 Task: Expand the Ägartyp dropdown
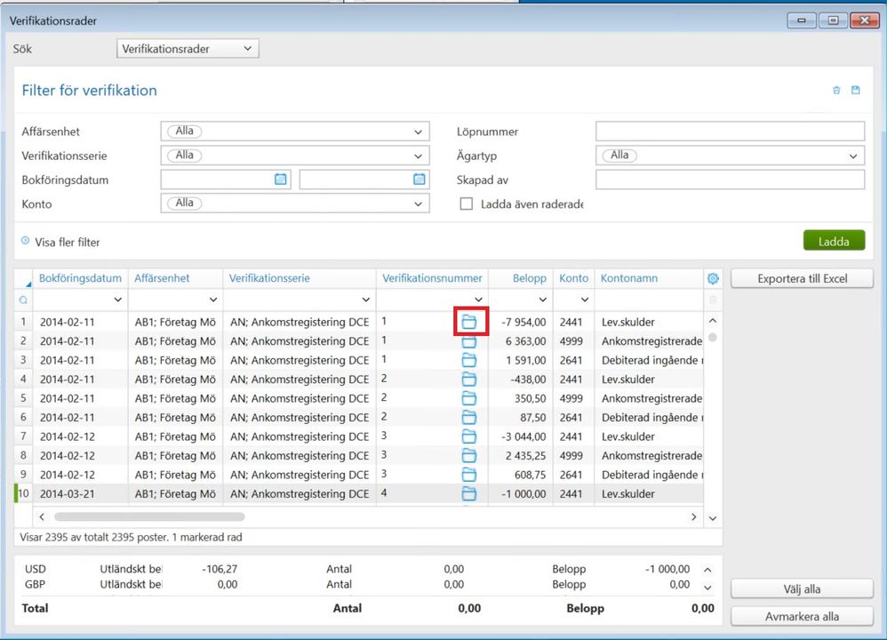pyautogui.click(x=853, y=156)
